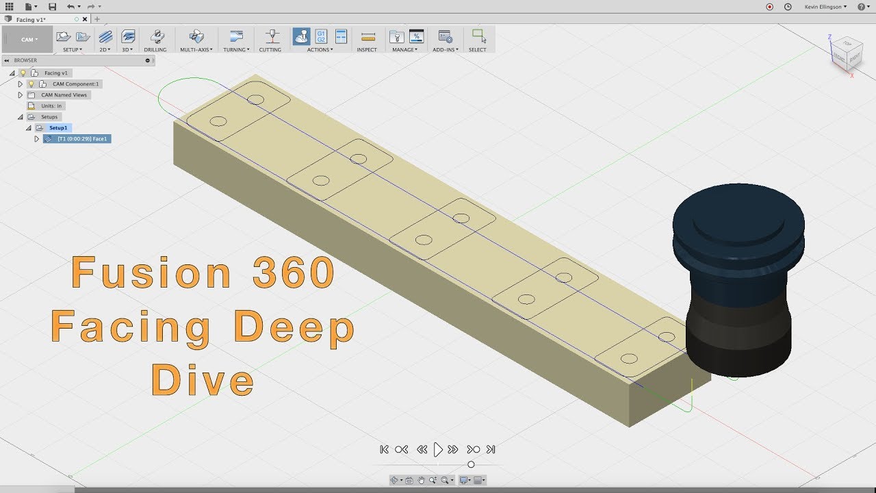Open Kevin Ellingson account dropdown
The width and height of the screenshot is (876, 493).
tap(825, 6)
